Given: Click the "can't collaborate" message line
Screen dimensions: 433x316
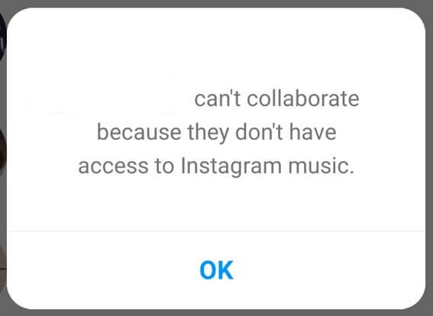Looking at the screenshot, I should pos(276,98).
